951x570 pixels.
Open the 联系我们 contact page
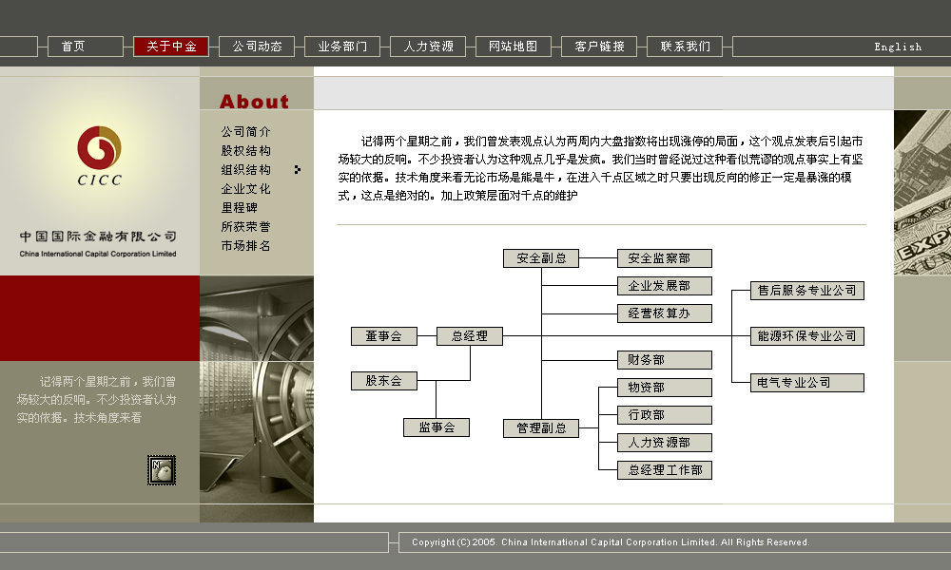685,47
